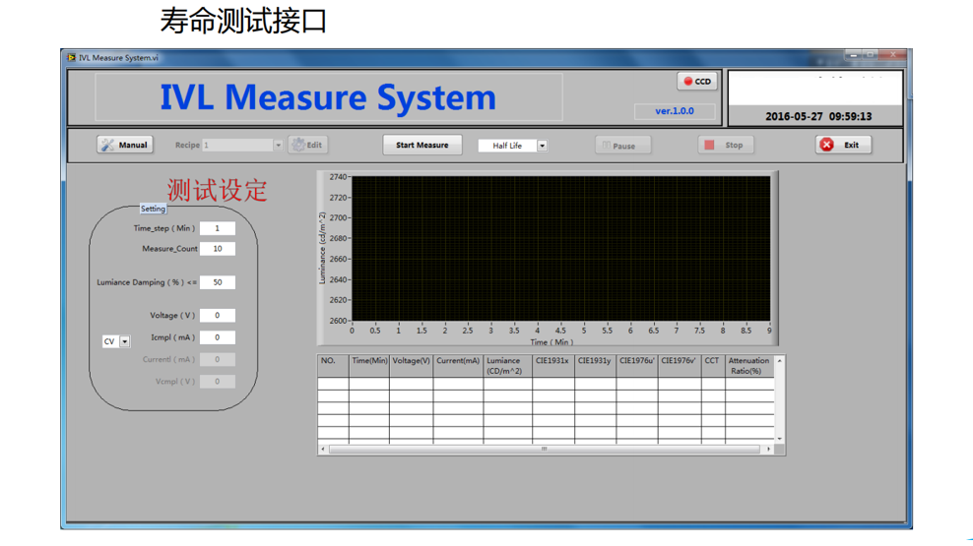This screenshot has width=973, height=546.
Task: Click the table's vertical scroll down arrow
Action: (x=780, y=439)
